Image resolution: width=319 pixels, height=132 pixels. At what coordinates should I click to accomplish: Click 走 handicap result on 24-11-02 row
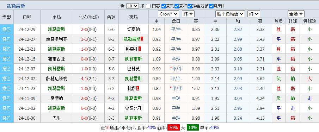point(293,108)
